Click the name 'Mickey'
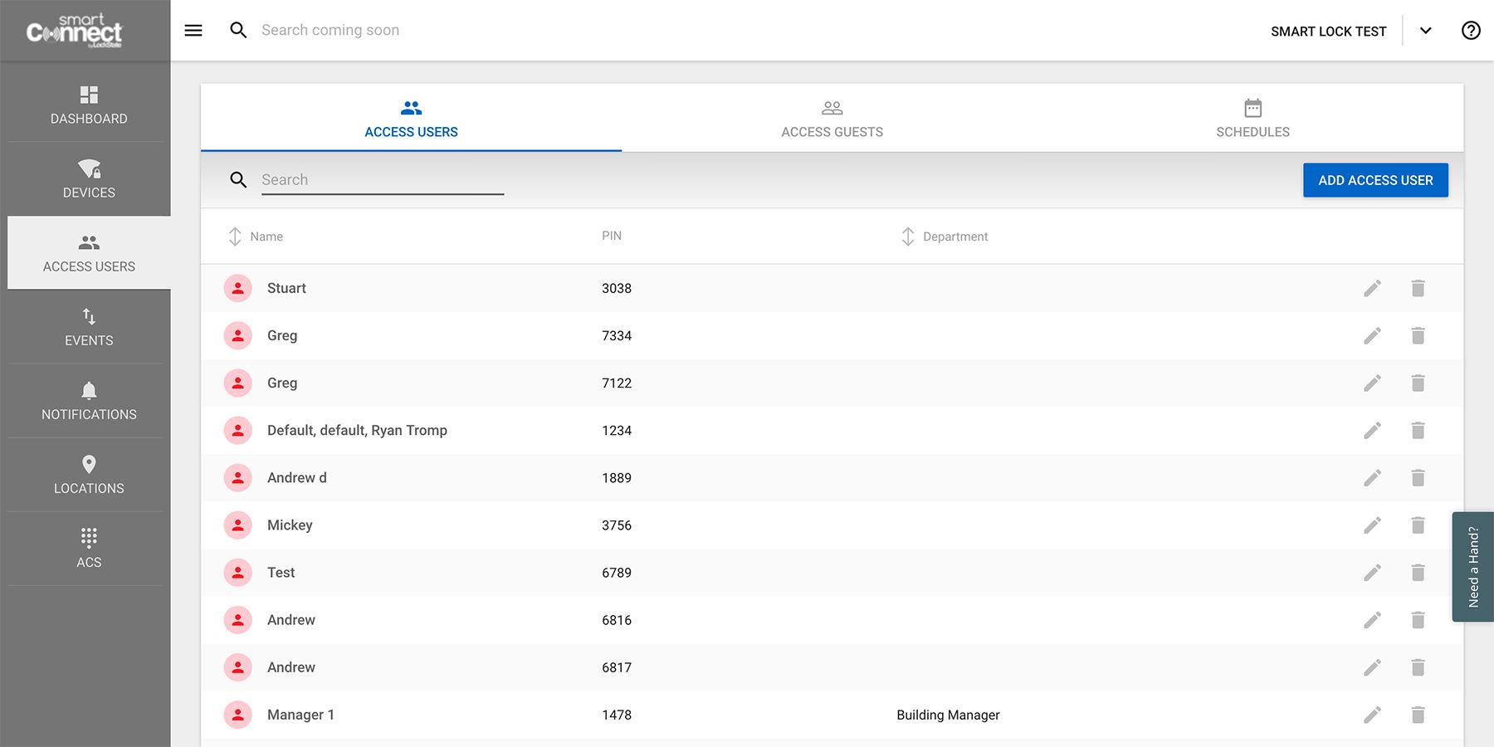This screenshot has height=747, width=1494. tap(290, 525)
